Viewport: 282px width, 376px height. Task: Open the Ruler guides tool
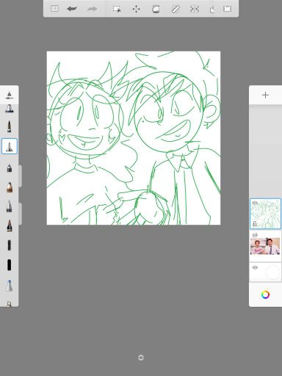pyautogui.click(x=176, y=9)
